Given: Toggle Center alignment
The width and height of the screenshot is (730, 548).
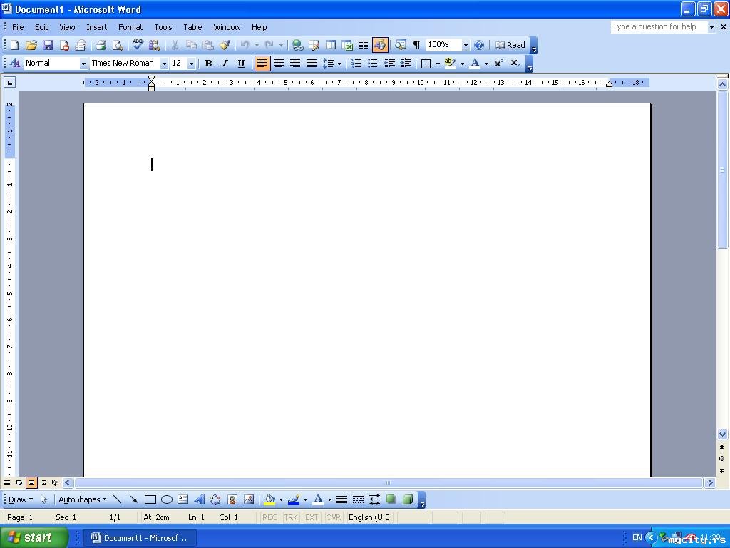Looking at the screenshot, I should [279, 64].
